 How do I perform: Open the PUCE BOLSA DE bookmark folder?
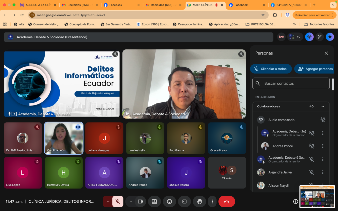(261, 24)
